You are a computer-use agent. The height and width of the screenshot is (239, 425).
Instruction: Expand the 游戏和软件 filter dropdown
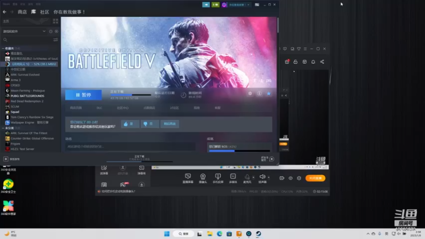[x=44, y=31]
